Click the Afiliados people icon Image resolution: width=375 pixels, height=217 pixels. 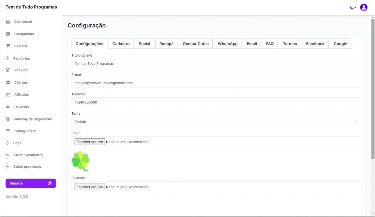(8, 95)
